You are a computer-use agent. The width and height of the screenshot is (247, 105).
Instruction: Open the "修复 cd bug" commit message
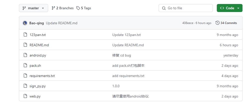(122, 55)
